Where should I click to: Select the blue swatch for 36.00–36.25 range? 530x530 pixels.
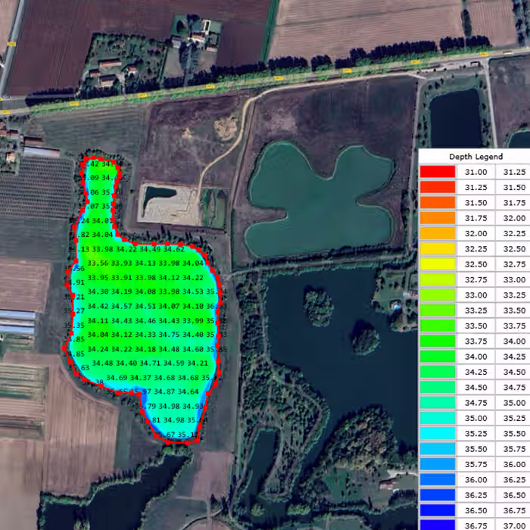(x=438, y=479)
